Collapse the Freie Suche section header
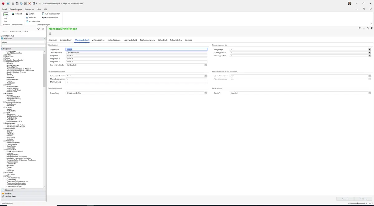Screen dimensions: 374x206 pos(45,38)
